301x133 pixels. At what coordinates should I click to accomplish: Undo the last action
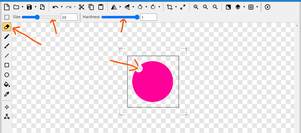point(55,7)
